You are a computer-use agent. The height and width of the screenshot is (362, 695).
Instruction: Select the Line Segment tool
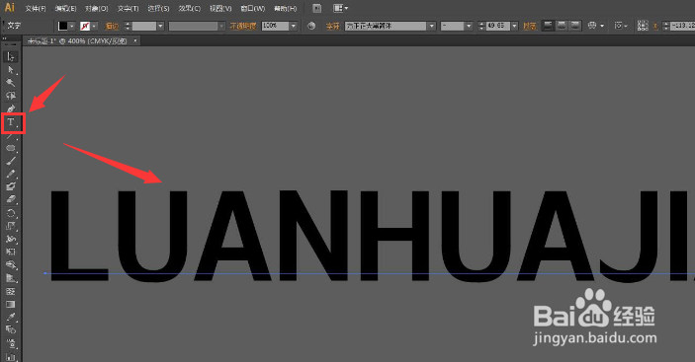click(x=11, y=136)
